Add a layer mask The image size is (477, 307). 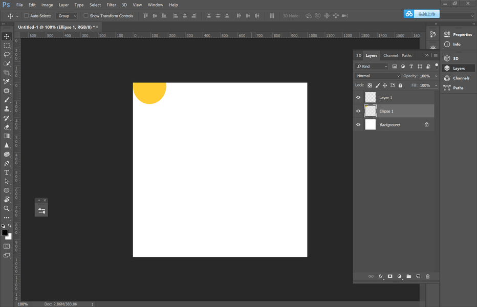click(390, 276)
